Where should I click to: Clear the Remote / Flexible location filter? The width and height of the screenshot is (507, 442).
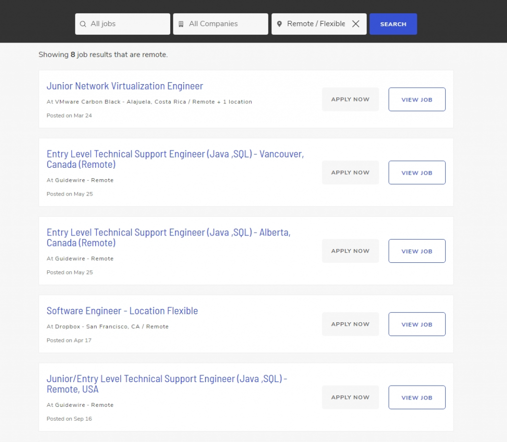[355, 24]
